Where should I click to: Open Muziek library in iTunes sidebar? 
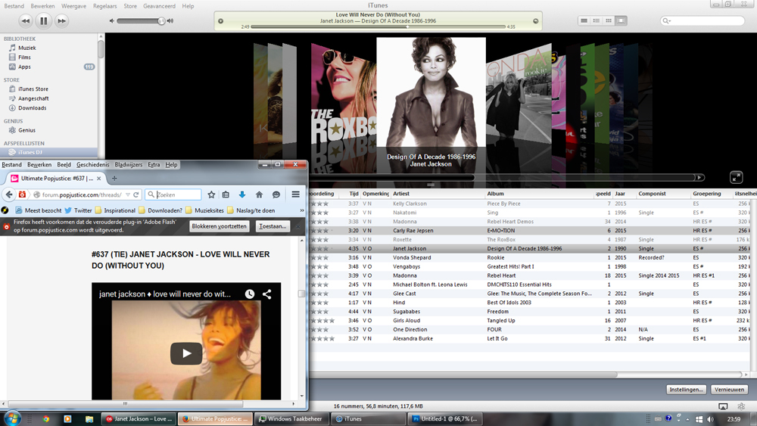(27, 48)
